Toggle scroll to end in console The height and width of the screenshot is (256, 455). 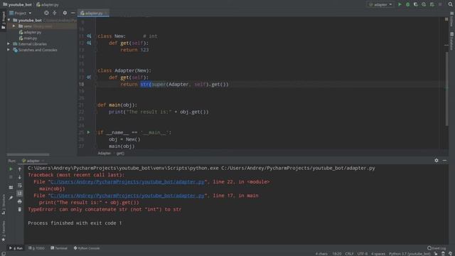[x=20, y=193]
